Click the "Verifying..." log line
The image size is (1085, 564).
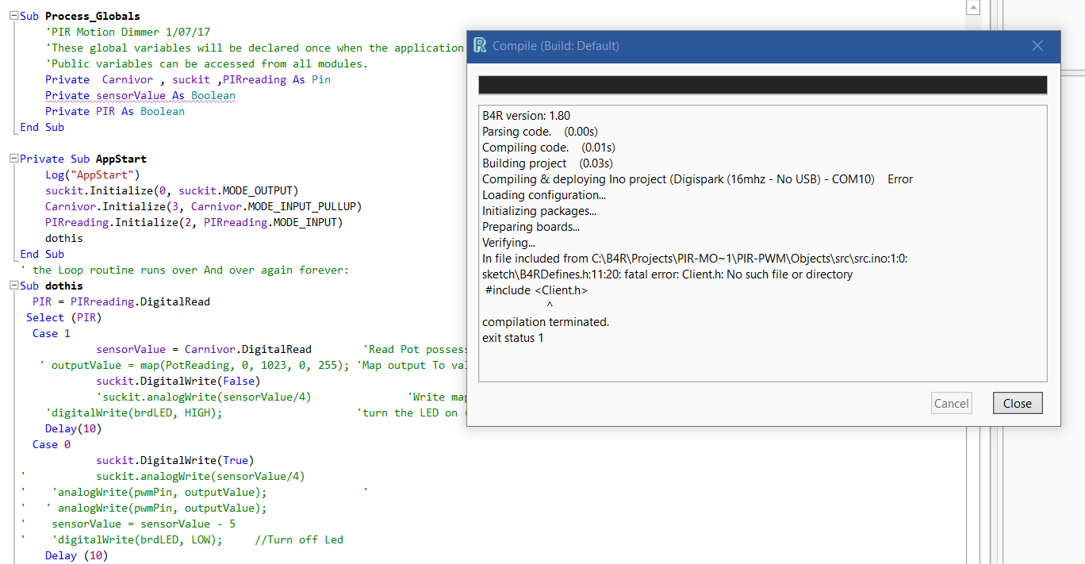point(509,243)
